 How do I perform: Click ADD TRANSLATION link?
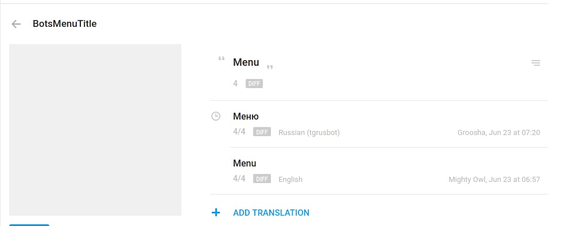[271, 213]
